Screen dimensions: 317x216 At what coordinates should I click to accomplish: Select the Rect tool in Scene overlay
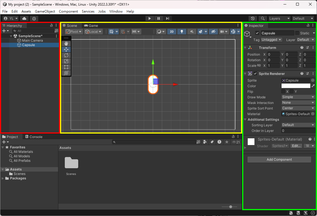pyautogui.click(x=66, y=67)
